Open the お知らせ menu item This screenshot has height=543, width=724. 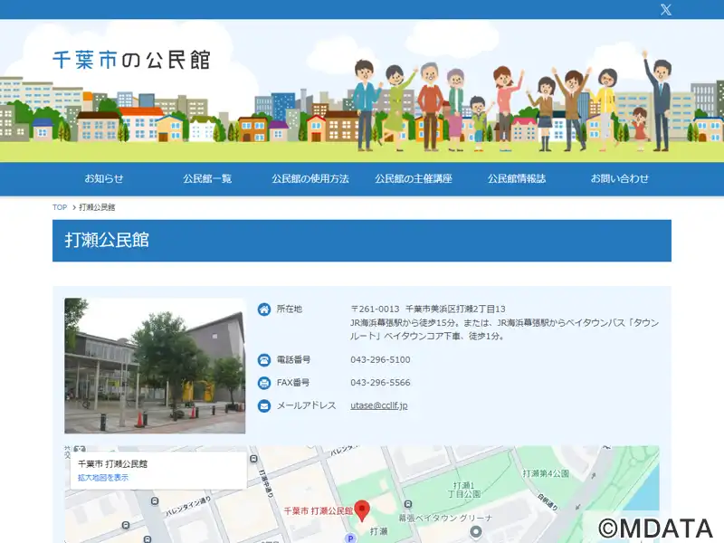(104, 178)
